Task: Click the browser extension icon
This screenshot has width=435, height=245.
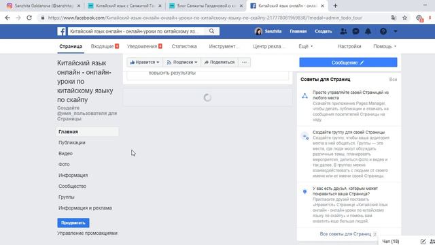Action: point(419,18)
